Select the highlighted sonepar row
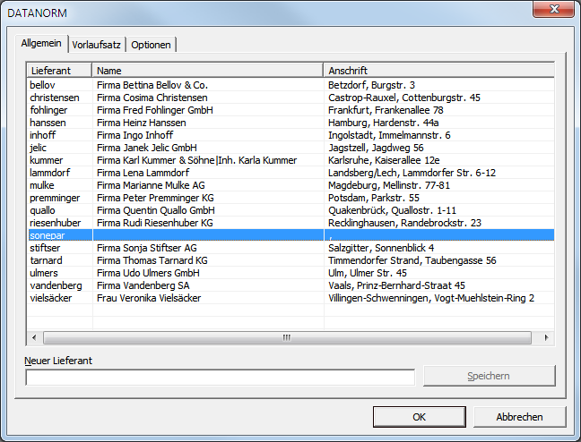Viewport: 581px width, 442px height. (48, 235)
